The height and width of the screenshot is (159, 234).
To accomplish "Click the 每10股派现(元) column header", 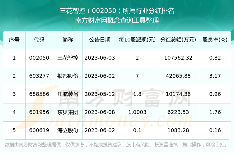I will tap(137, 40).
